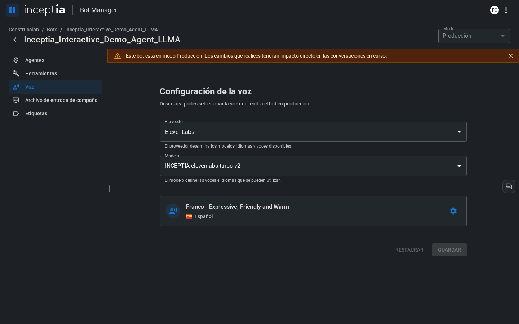Screen dimensions: 519x324
Task: Dismiss the production mode warning banner
Action: click(511, 56)
